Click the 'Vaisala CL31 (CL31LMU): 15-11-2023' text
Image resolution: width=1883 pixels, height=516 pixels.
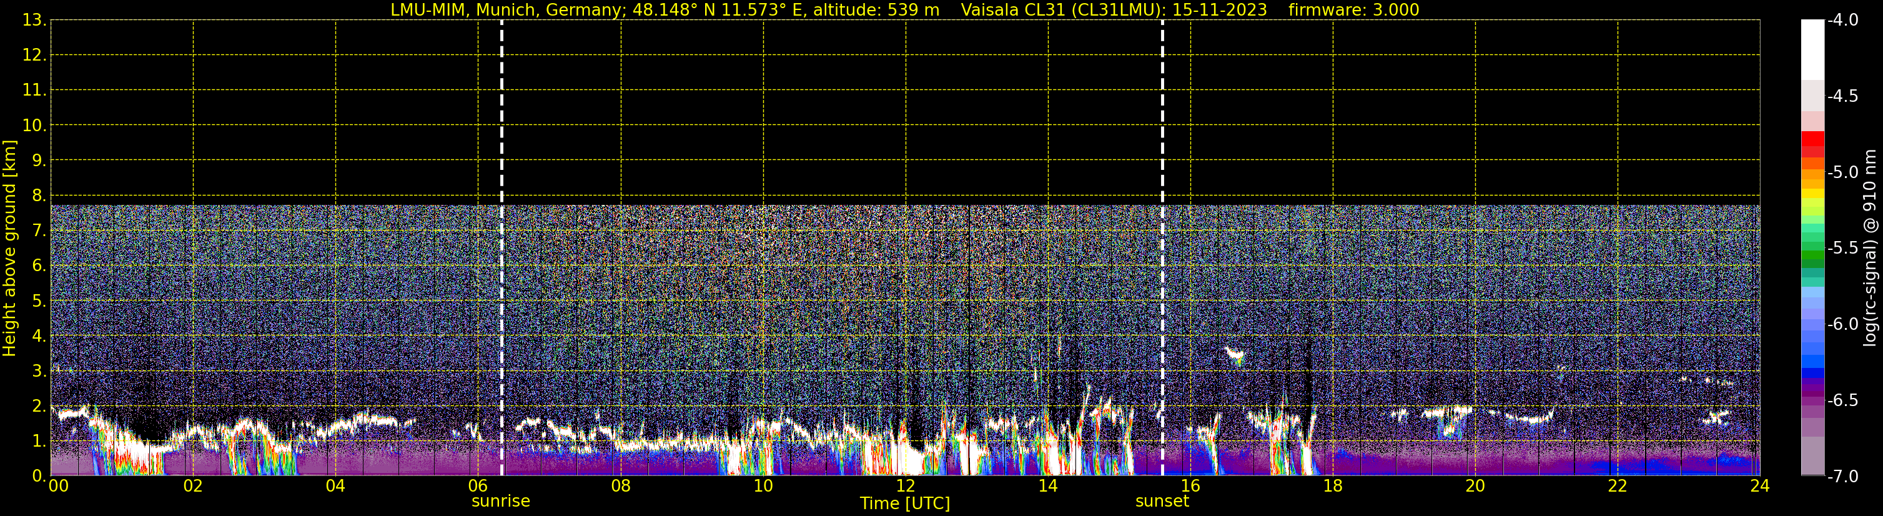tap(1114, 10)
